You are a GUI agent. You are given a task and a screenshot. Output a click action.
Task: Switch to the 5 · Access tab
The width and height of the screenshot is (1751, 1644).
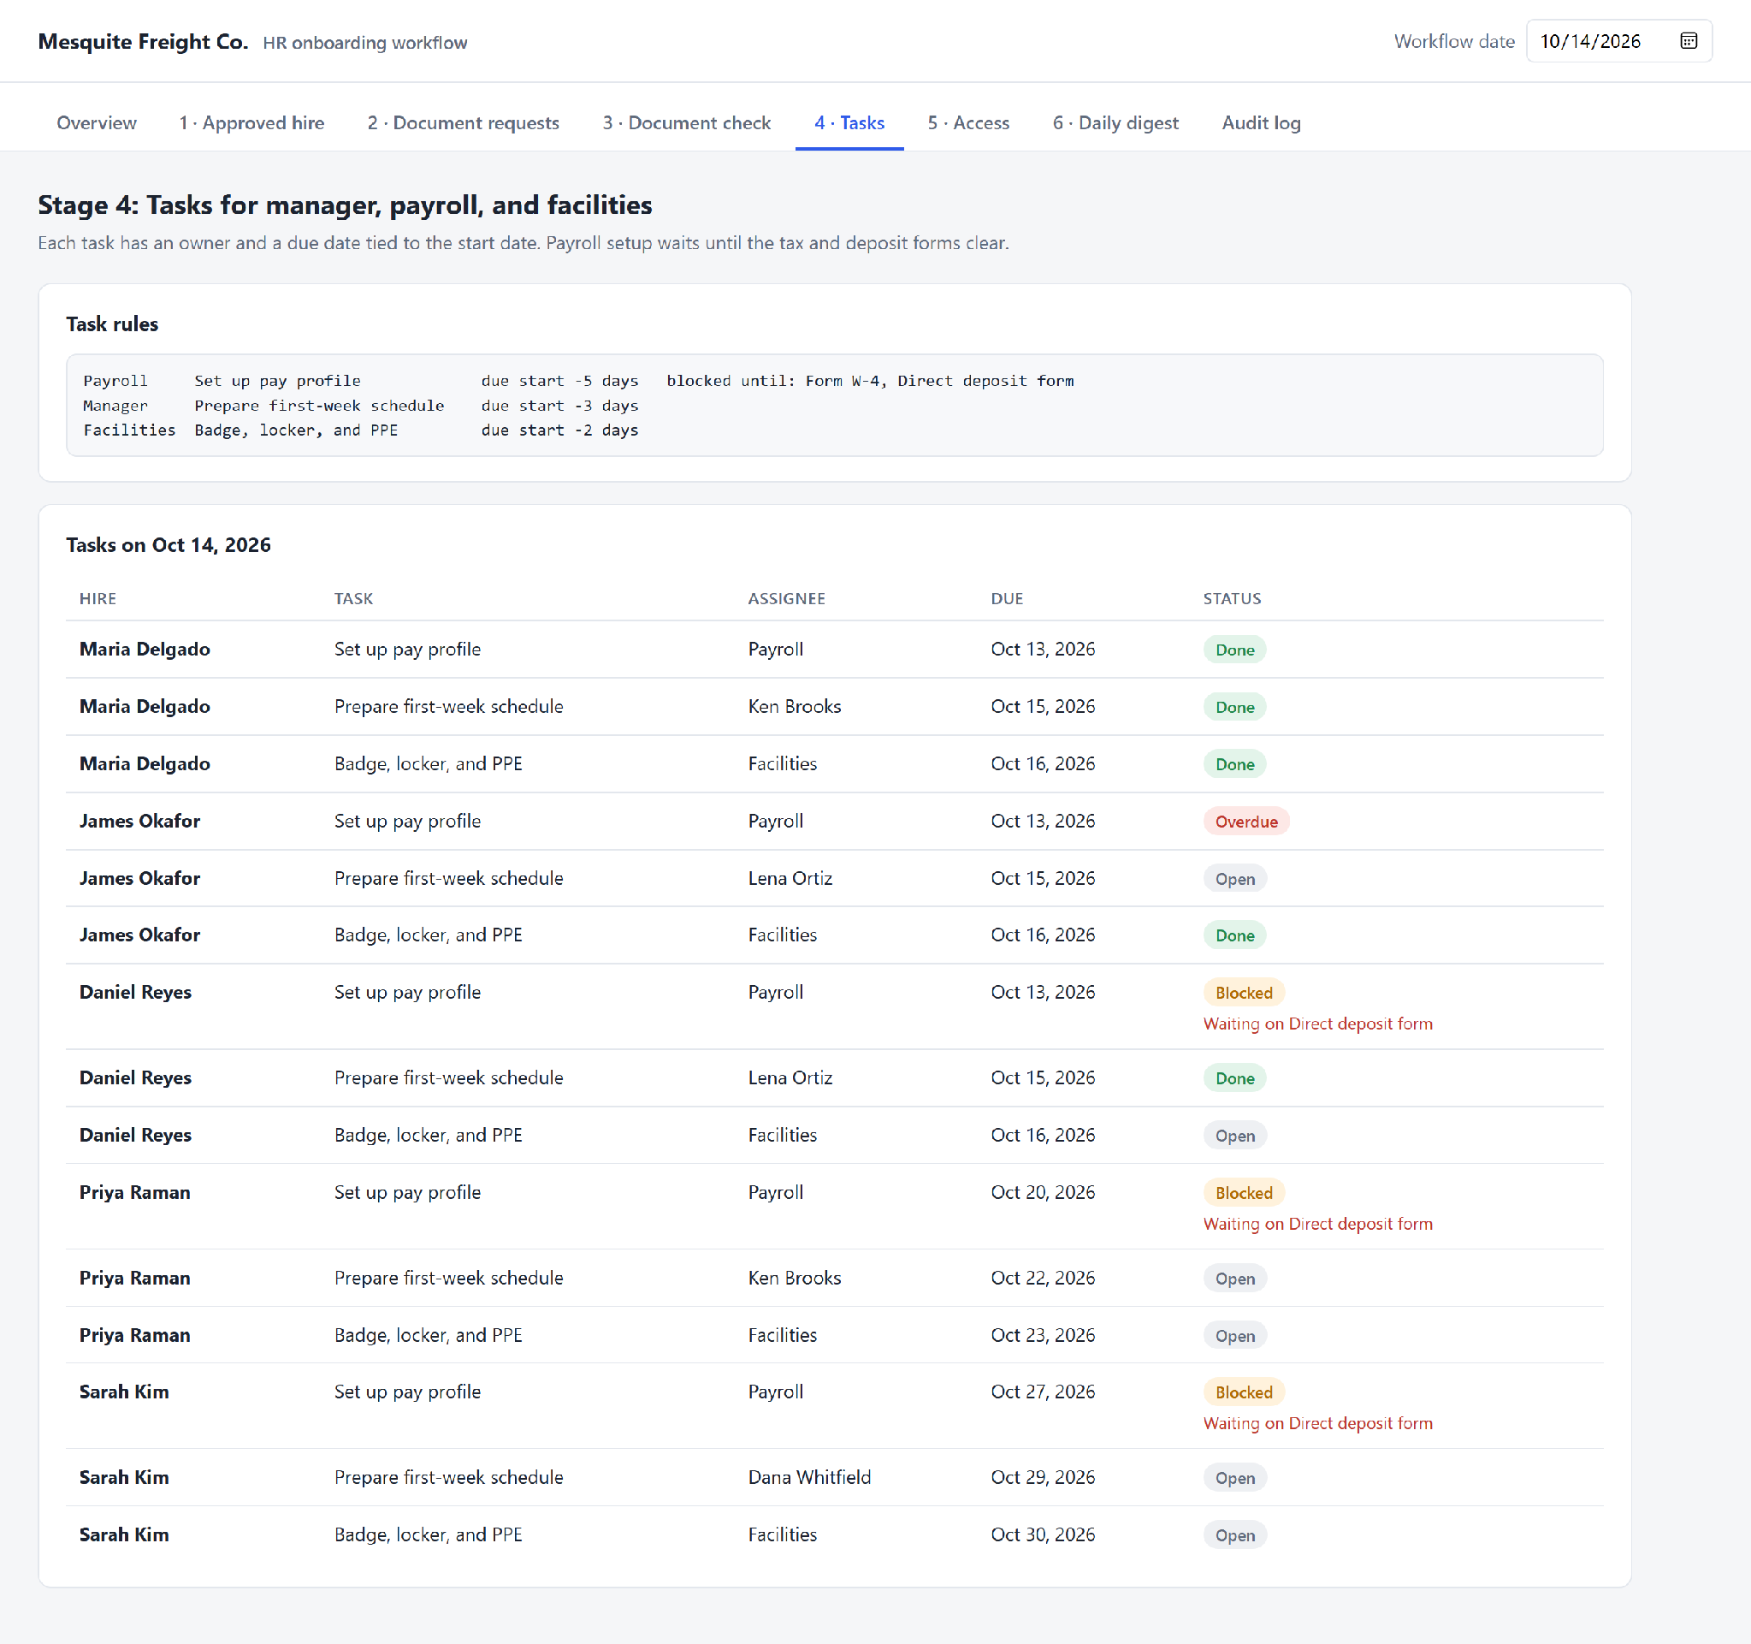968,122
